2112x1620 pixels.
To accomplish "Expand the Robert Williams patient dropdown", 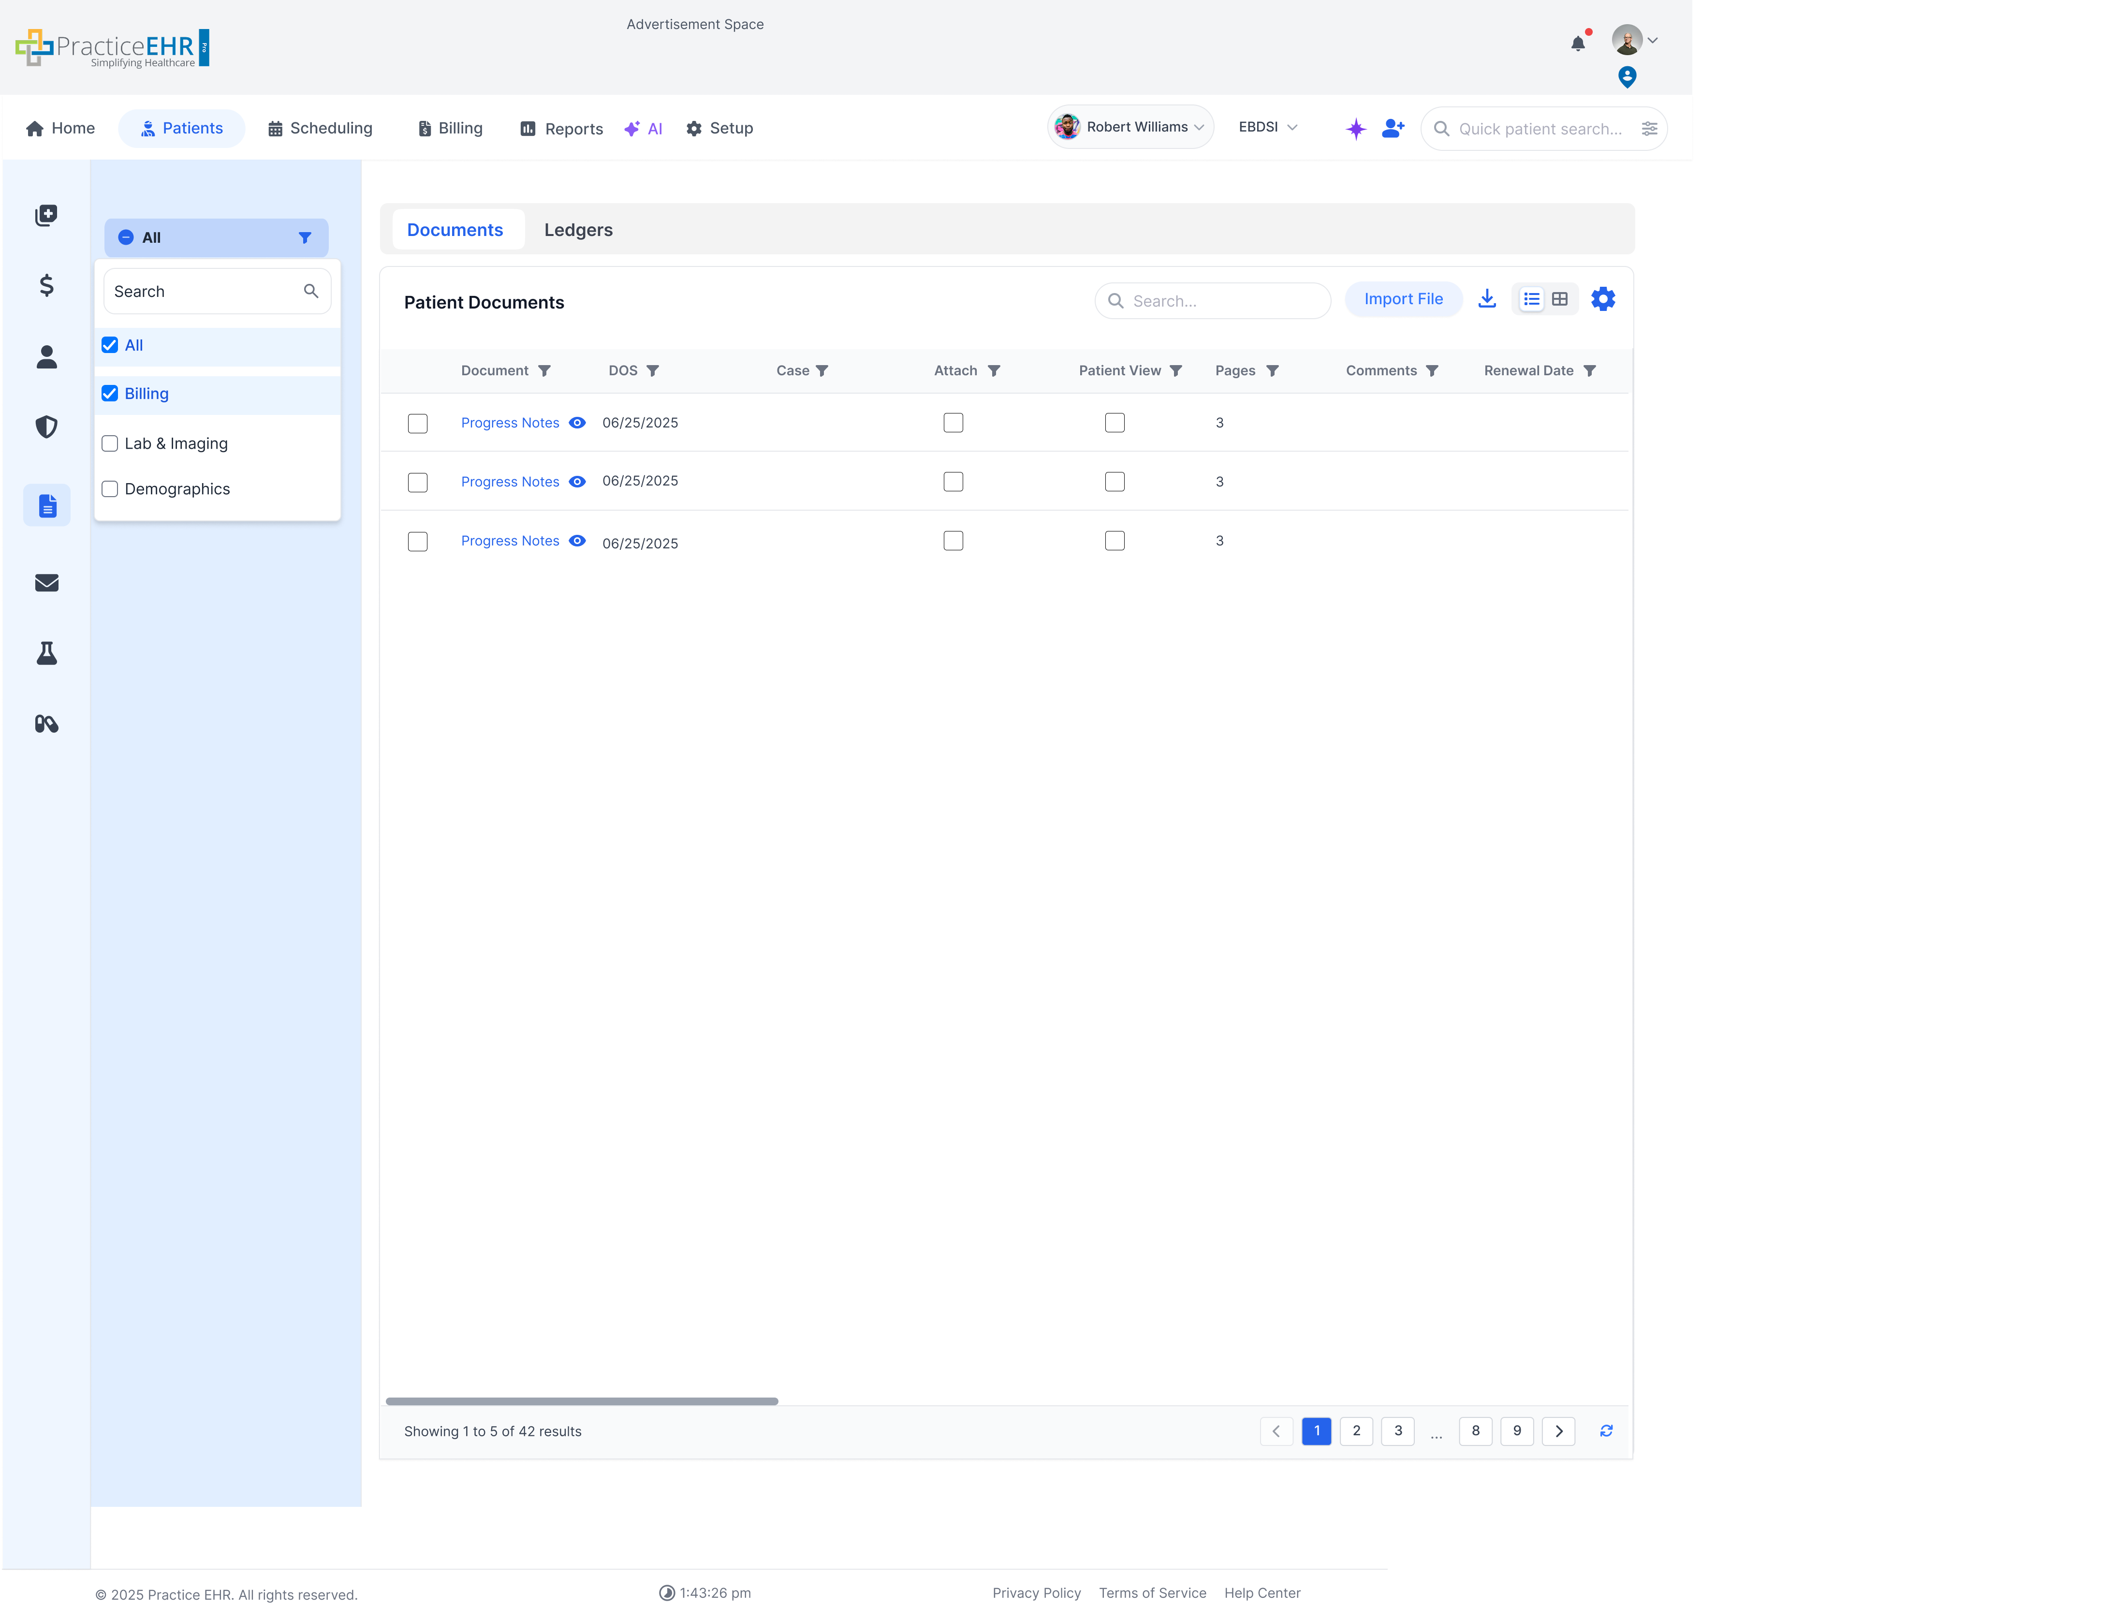I will 1130,127.
